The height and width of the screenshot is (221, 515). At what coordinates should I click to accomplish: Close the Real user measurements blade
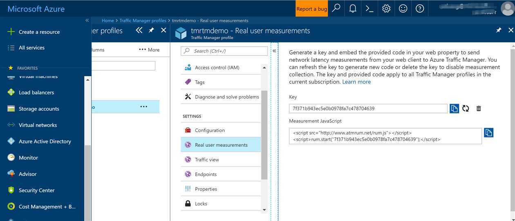click(x=511, y=30)
